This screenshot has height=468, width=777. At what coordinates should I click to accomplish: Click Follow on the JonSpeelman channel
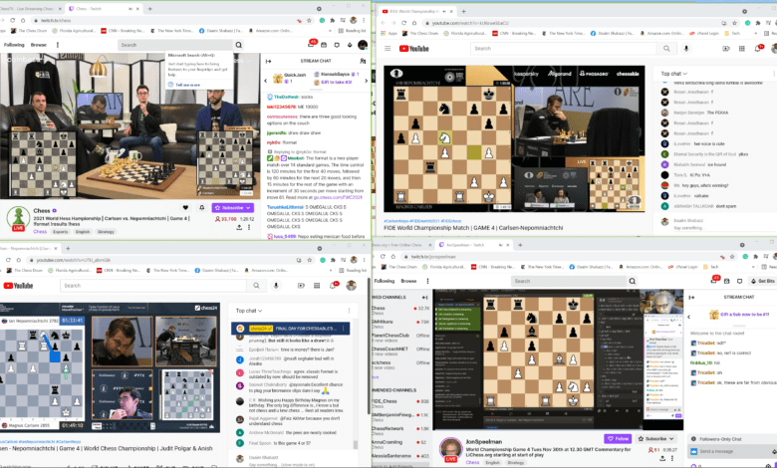(x=618, y=439)
